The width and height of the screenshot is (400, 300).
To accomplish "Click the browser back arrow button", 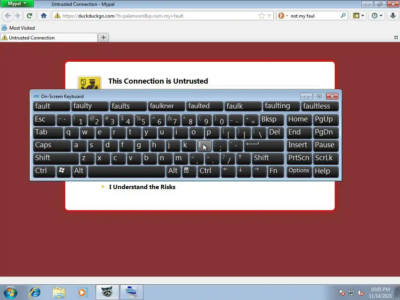I will [x=8, y=16].
